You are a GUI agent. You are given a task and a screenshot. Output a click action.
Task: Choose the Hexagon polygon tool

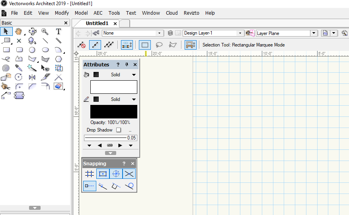click(58, 59)
